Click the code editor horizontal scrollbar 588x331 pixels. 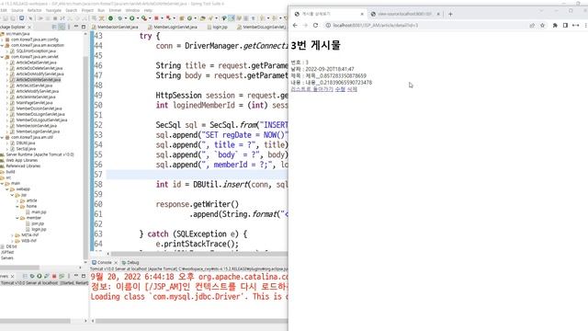[x=198, y=254]
